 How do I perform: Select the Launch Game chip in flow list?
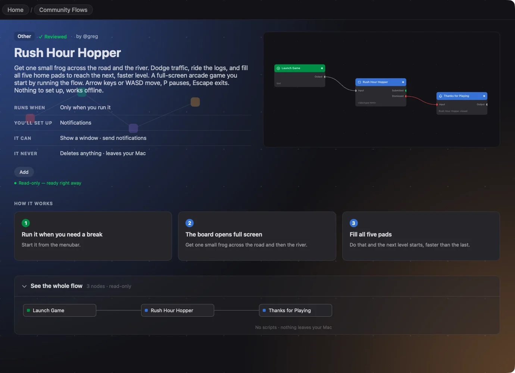[60, 310]
